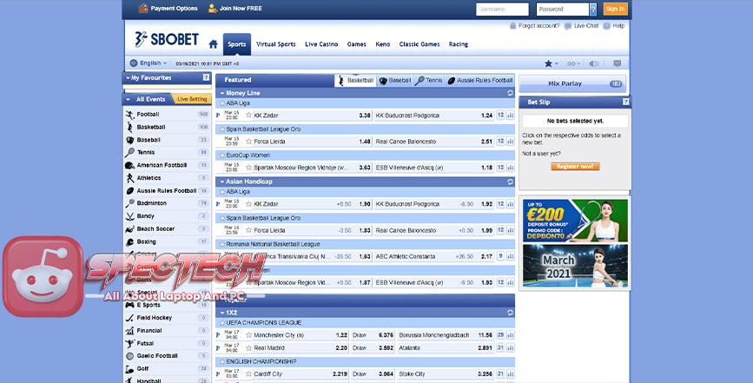Open the March 2021 tennis banner
This screenshot has height=383, width=753.
[575, 266]
